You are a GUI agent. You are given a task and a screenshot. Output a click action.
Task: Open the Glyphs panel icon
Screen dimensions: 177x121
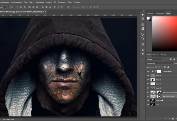(x=143, y=44)
